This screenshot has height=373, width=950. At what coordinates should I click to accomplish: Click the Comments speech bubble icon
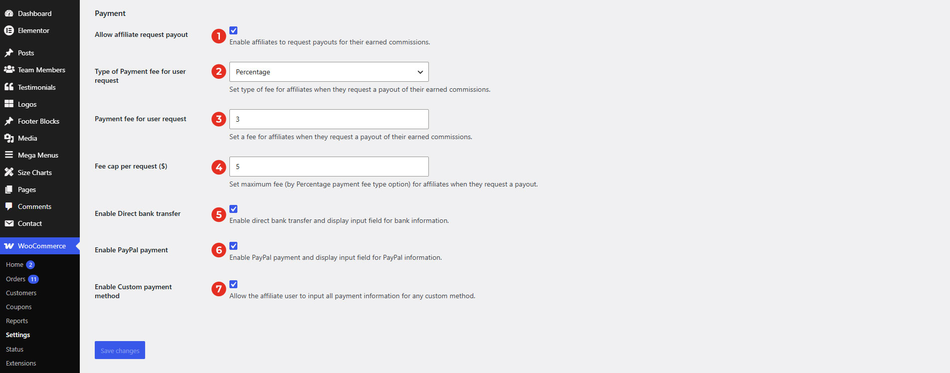coord(9,206)
